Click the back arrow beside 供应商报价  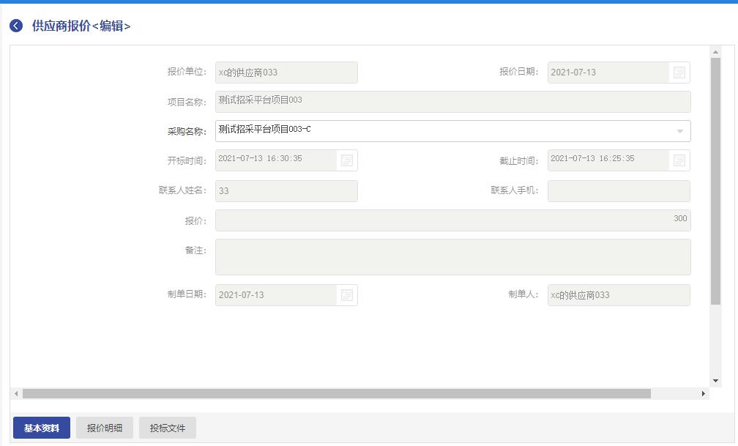point(16,26)
